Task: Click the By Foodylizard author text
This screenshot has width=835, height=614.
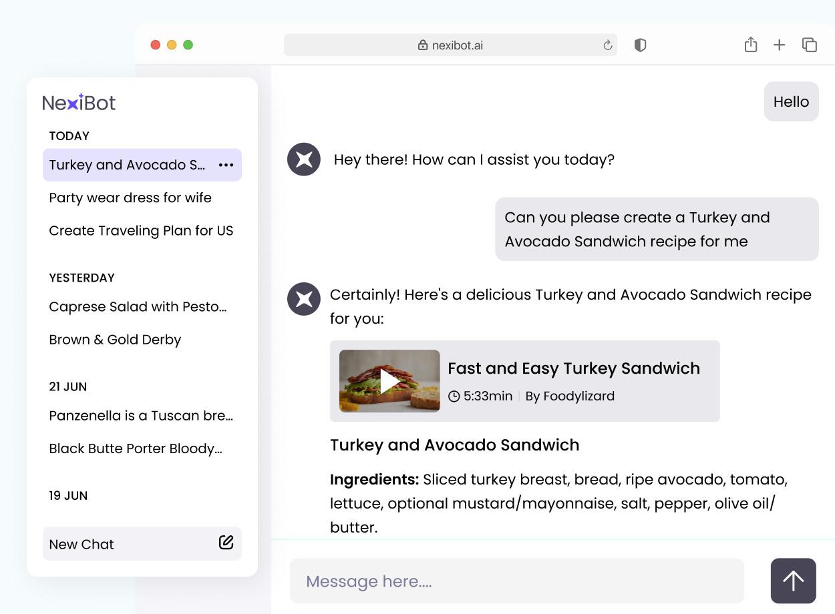Action: click(570, 396)
